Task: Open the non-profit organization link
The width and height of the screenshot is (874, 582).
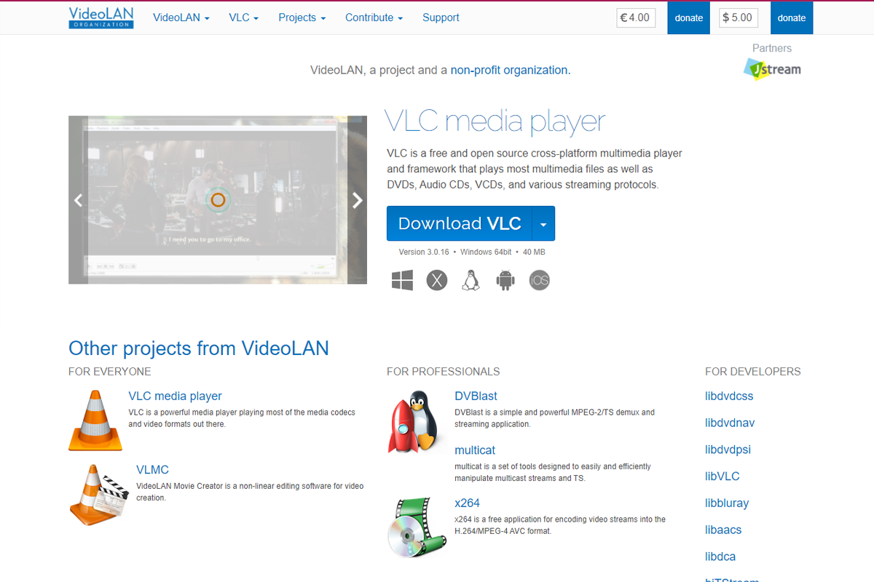Action: 509,71
